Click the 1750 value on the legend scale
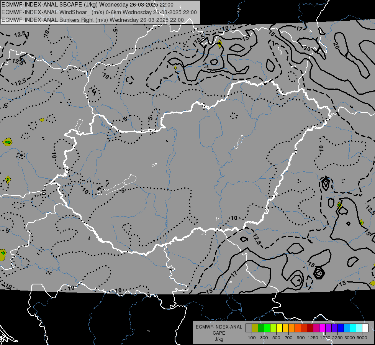This screenshot has width=375, height=345. pos(325,338)
